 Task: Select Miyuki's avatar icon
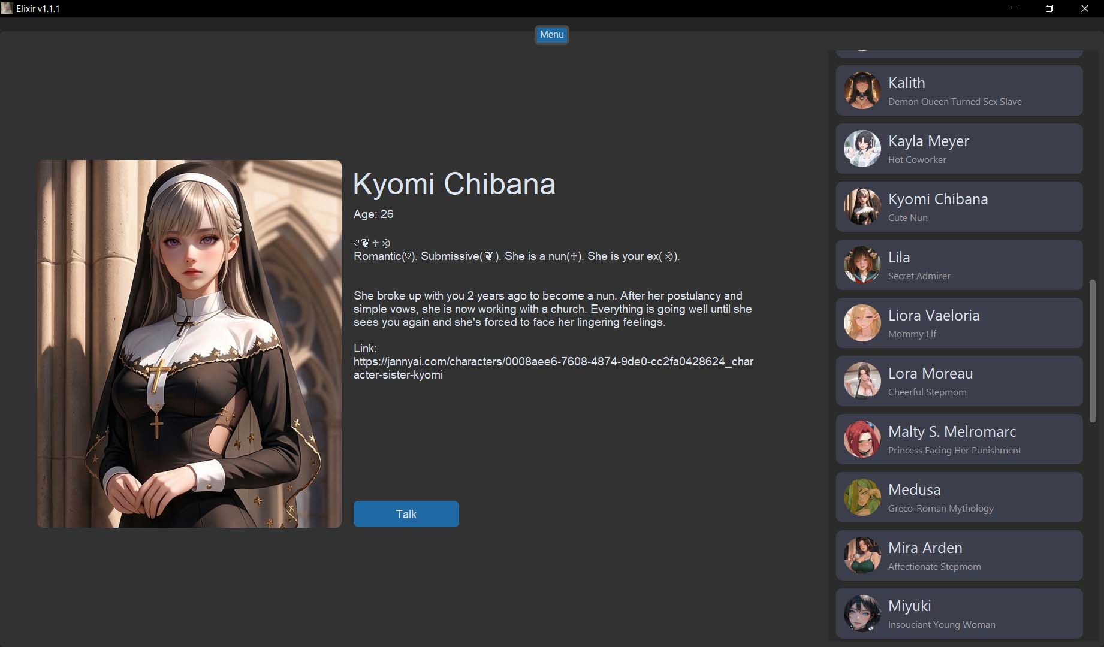tap(862, 613)
